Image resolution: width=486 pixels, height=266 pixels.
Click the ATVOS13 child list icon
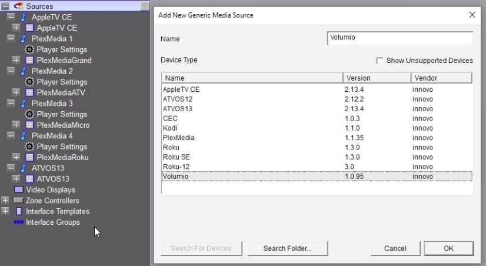[x=29, y=178]
